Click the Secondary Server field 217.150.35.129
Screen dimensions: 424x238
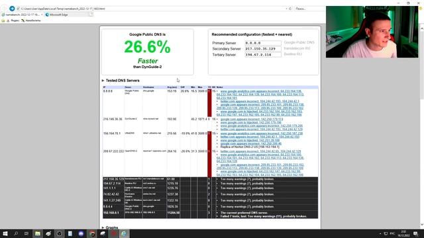[263, 49]
